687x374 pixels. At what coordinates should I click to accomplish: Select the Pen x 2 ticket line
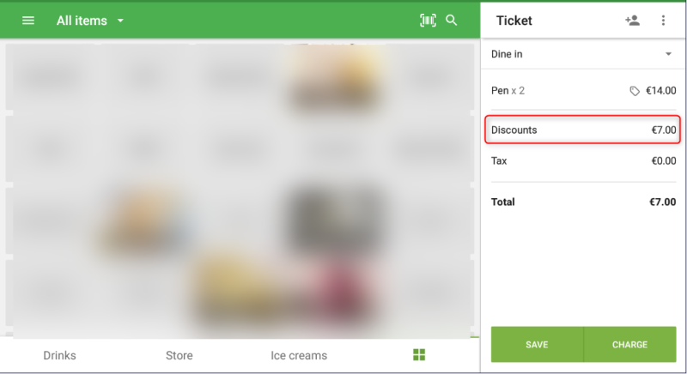coord(550,90)
